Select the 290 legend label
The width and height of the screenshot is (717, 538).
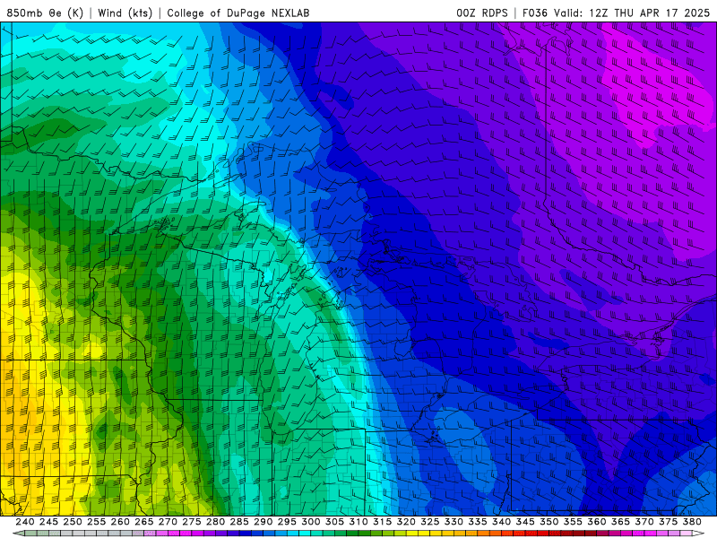[263, 522]
